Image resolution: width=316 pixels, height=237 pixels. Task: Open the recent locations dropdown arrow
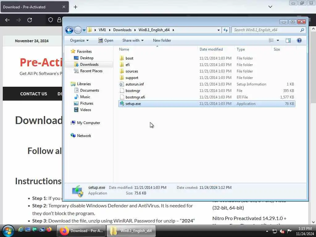[x=84, y=30]
